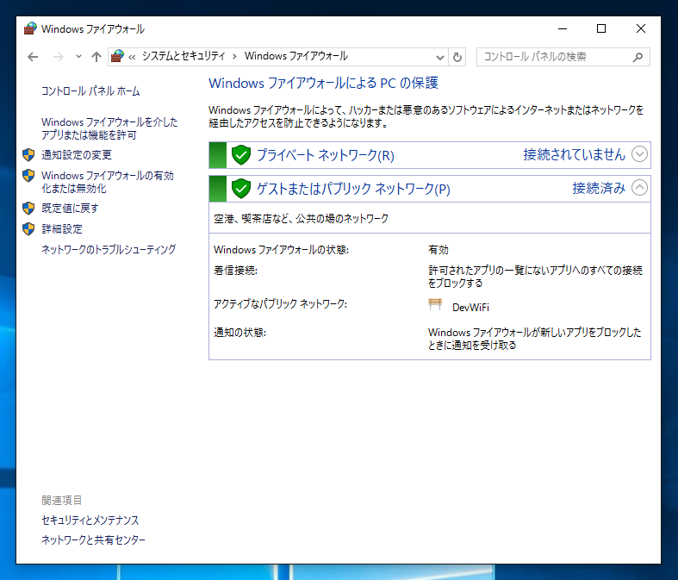Open 通知設定の変更 link
Viewport: 678px width, 580px height.
[77, 155]
